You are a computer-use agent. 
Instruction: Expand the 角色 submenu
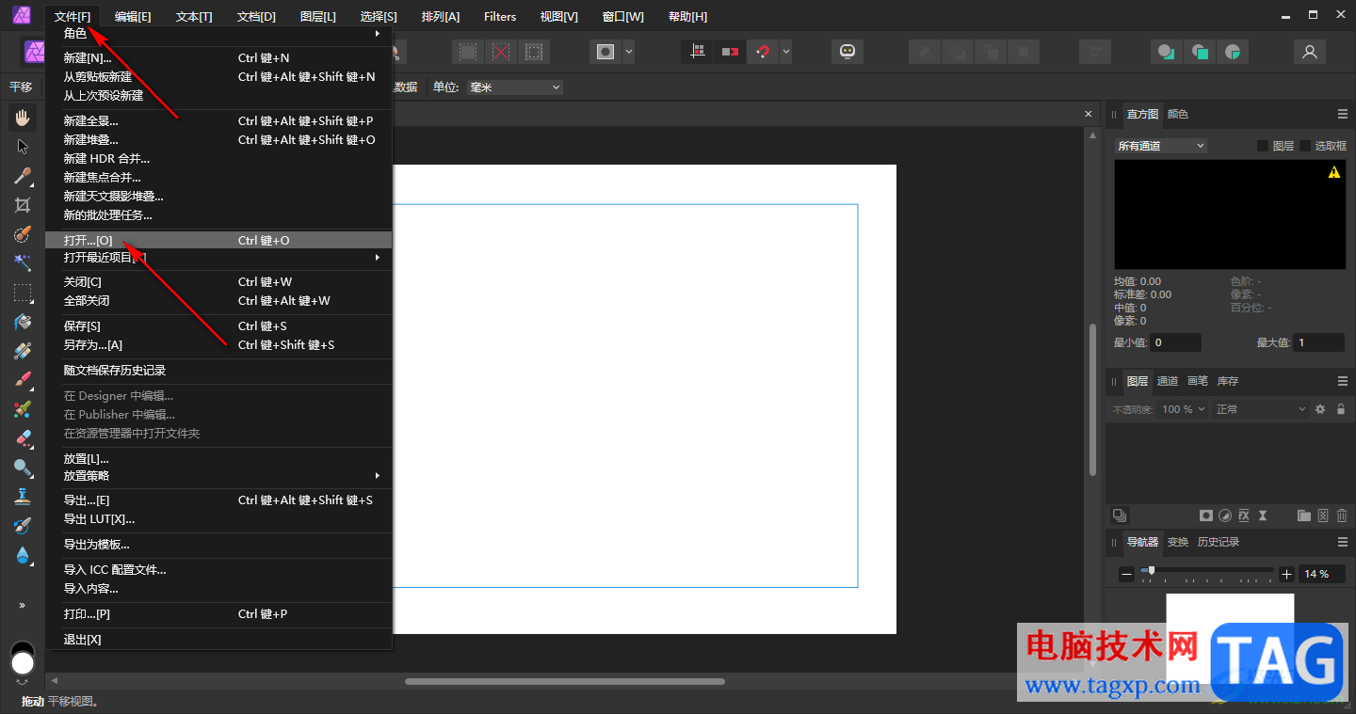218,33
